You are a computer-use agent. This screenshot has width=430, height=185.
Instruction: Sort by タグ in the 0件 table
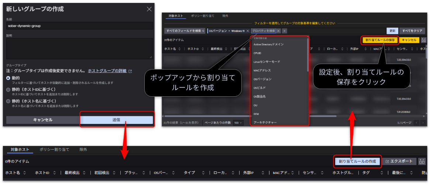(382, 173)
